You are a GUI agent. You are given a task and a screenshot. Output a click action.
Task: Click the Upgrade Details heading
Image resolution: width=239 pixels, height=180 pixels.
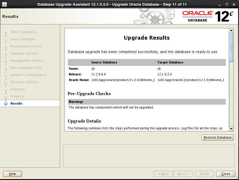(x=84, y=121)
